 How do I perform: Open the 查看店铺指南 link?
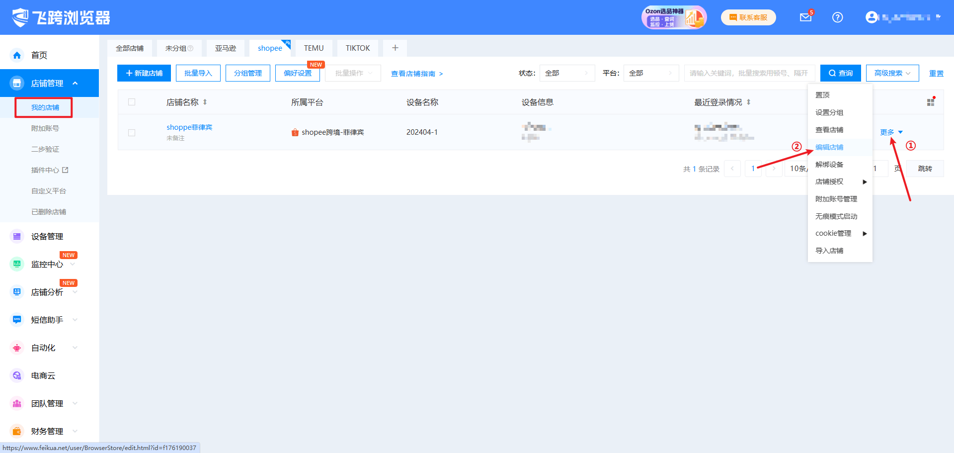click(x=416, y=74)
